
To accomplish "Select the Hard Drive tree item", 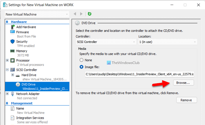I will [29, 75].
